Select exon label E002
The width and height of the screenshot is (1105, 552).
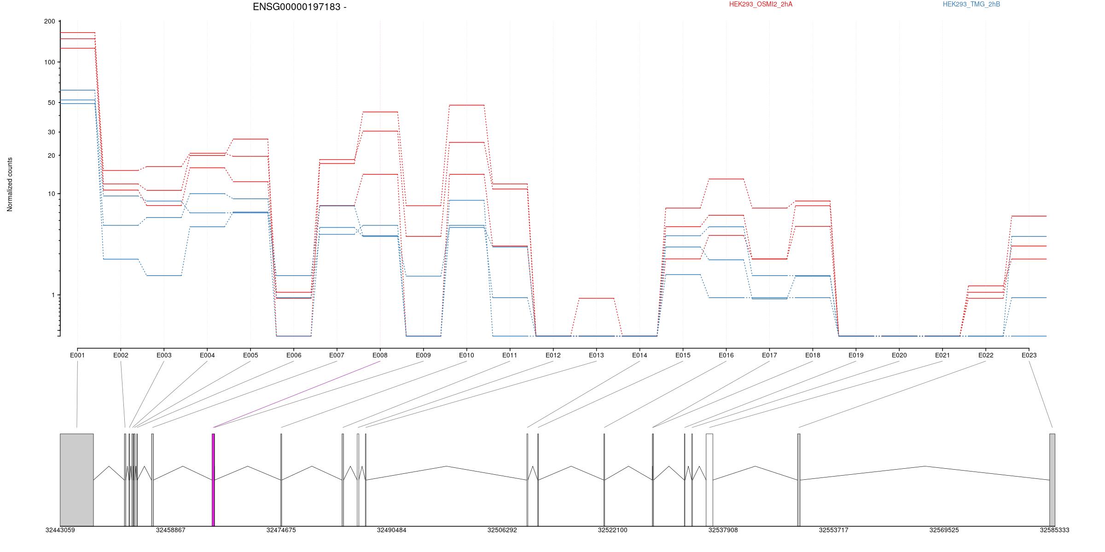[x=121, y=355]
